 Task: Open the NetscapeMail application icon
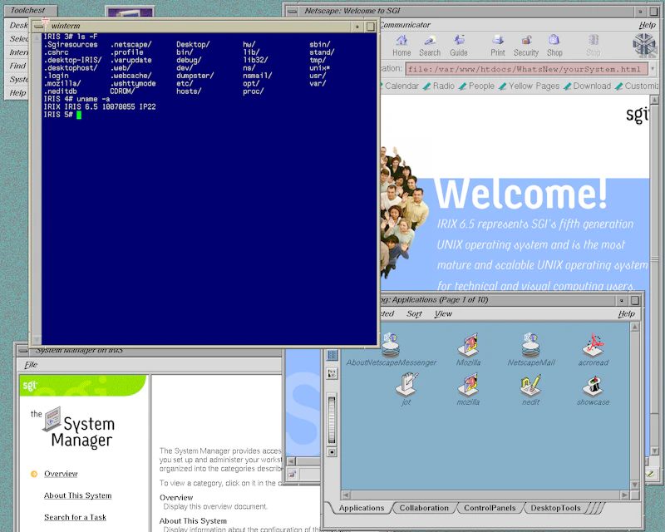(x=531, y=344)
